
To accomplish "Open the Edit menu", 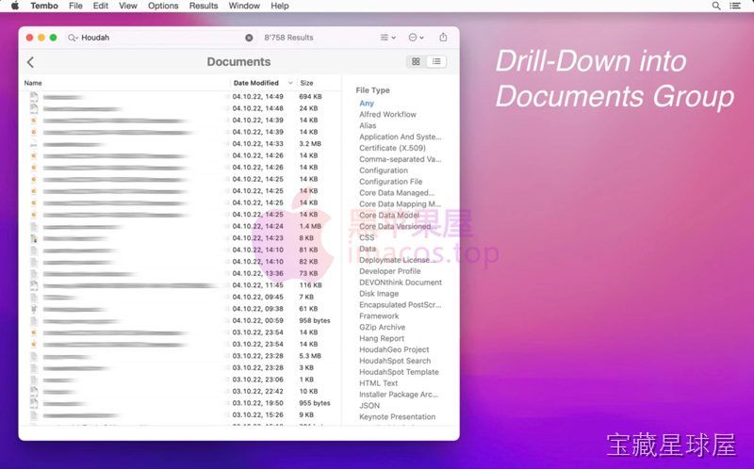I will [x=101, y=6].
